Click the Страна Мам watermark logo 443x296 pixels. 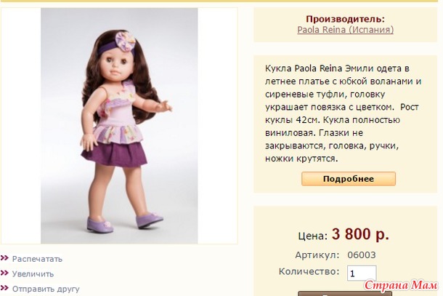click(x=401, y=285)
